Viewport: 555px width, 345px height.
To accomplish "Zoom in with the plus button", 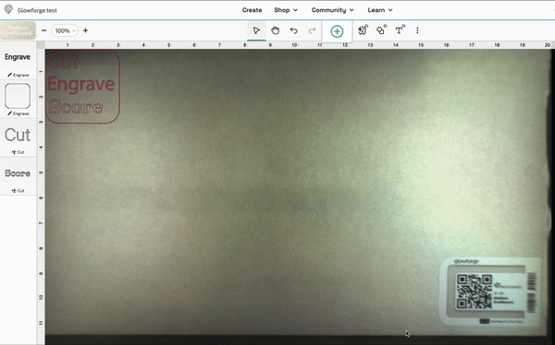I will coord(85,30).
